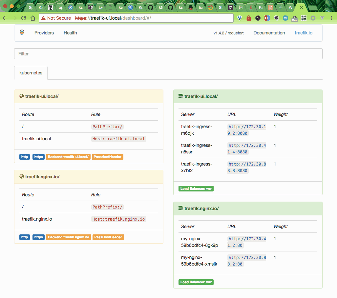337x298 pixels.
Task: Click the Backend:traefik-ui.local/ badge
Action: (68, 157)
